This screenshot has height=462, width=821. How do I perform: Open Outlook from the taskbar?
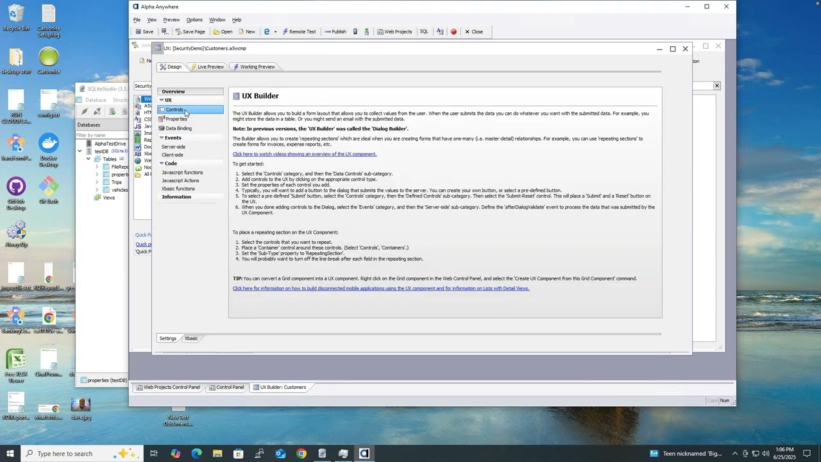280,454
